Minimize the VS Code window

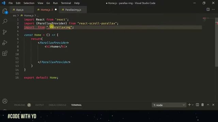(194, 3)
